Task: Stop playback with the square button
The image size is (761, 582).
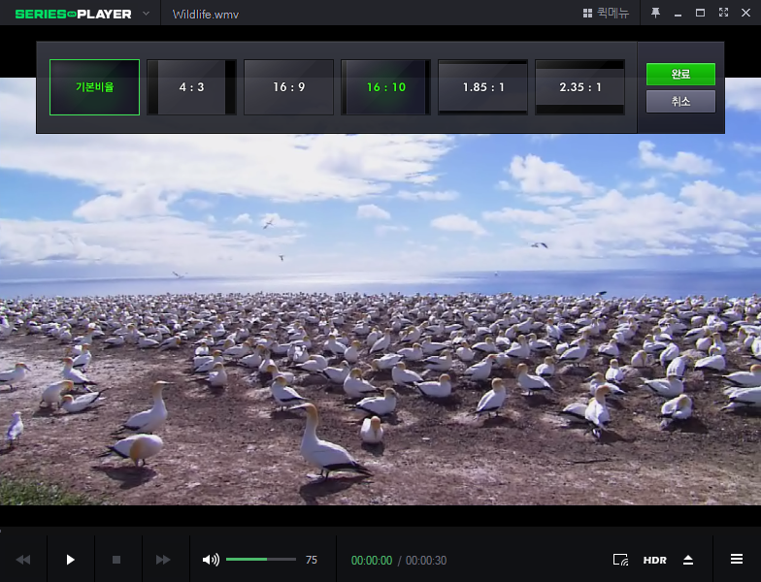Action: 116,560
